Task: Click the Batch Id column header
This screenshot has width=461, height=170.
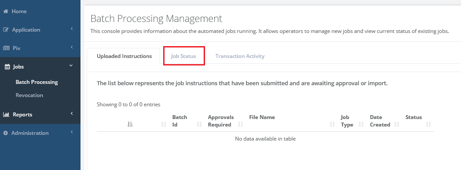Action: tap(179, 121)
